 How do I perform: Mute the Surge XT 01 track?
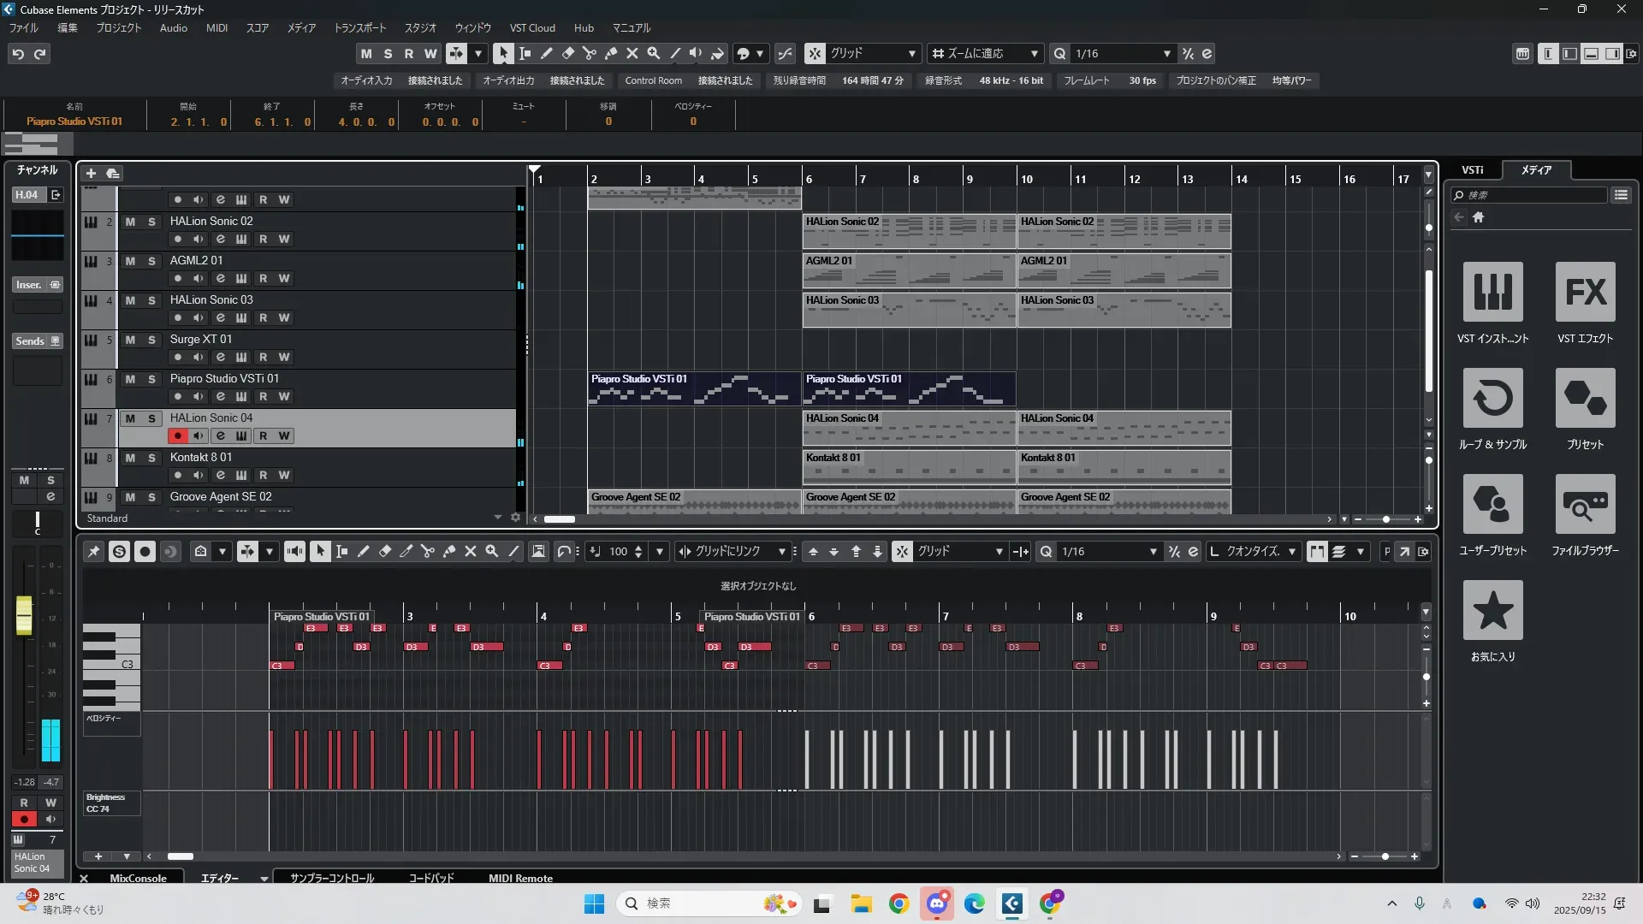click(130, 340)
